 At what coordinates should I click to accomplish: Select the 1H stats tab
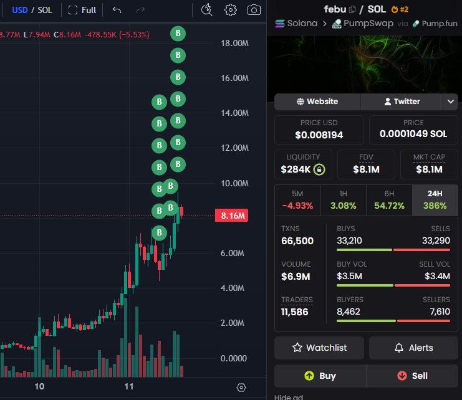(344, 200)
